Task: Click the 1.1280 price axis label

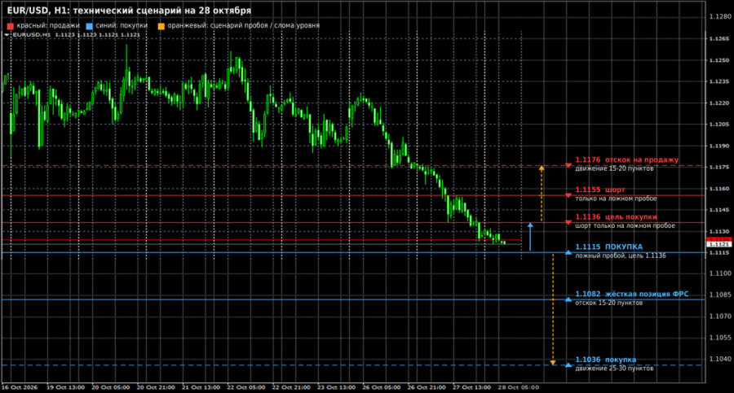Action: click(x=720, y=17)
